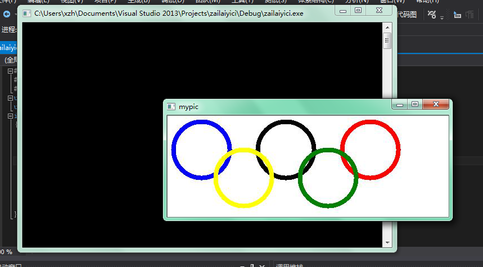Open the console window's system menu icon
483x267 pixels.
point(27,13)
